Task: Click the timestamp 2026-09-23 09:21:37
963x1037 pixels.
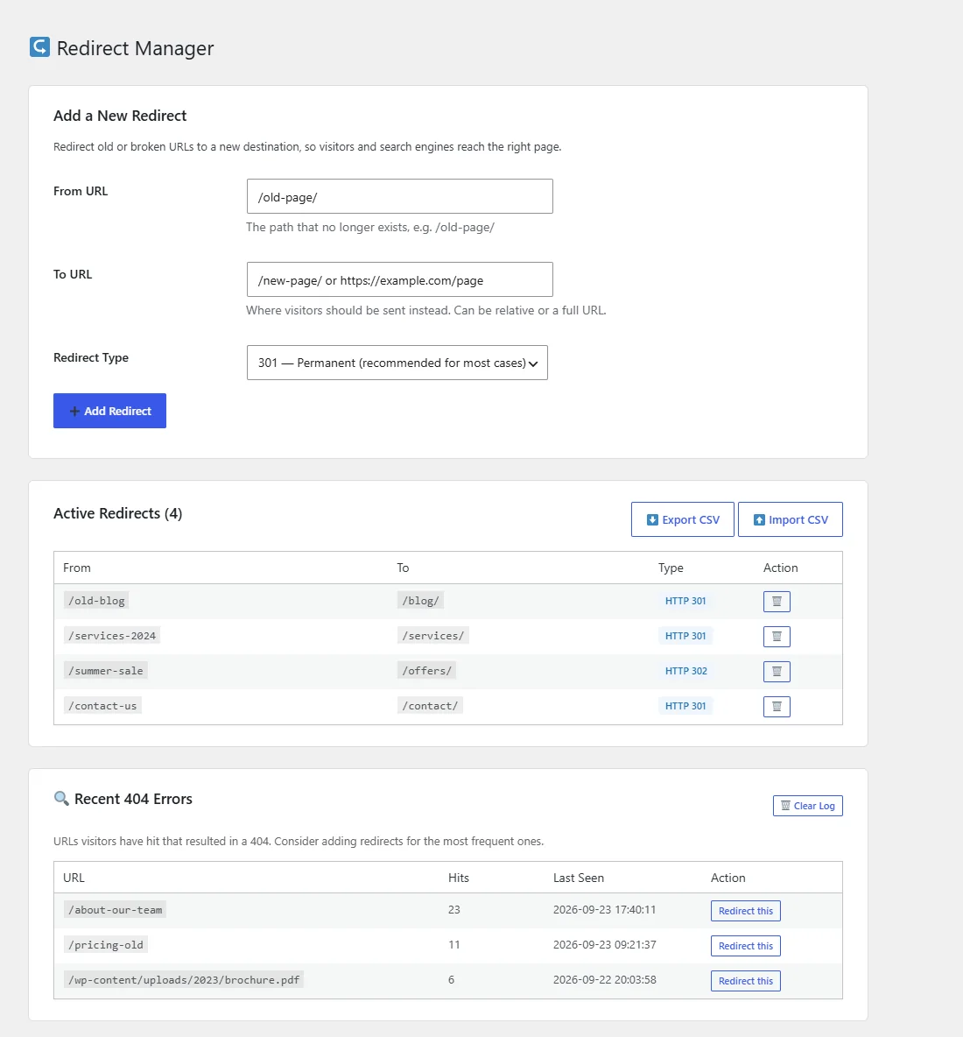Action: pos(605,944)
